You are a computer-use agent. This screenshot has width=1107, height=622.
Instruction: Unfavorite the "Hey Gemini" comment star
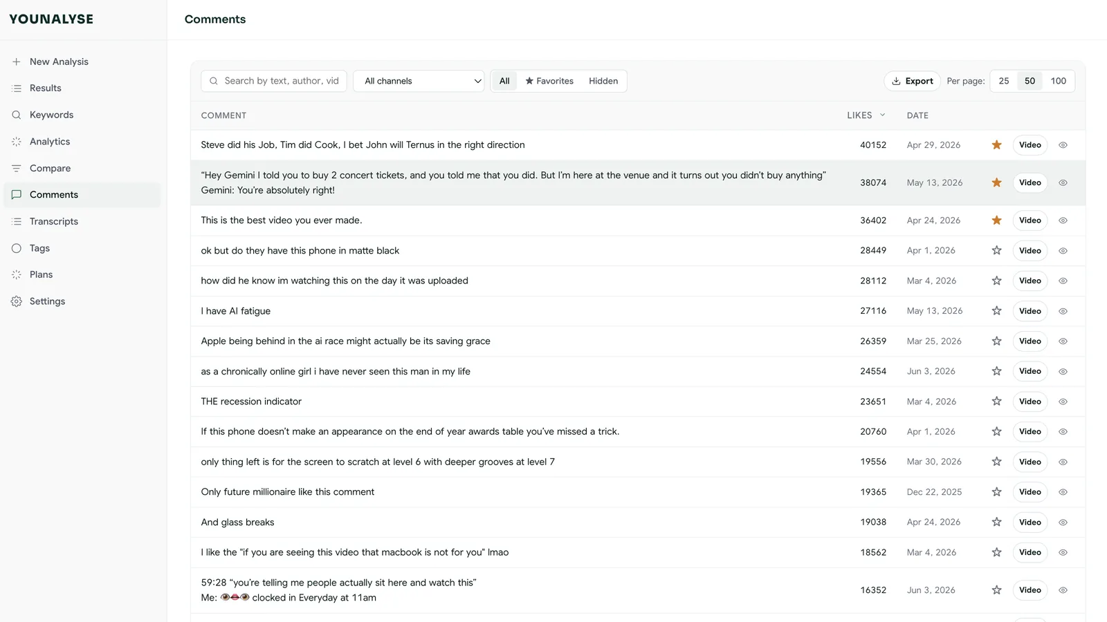pos(996,183)
